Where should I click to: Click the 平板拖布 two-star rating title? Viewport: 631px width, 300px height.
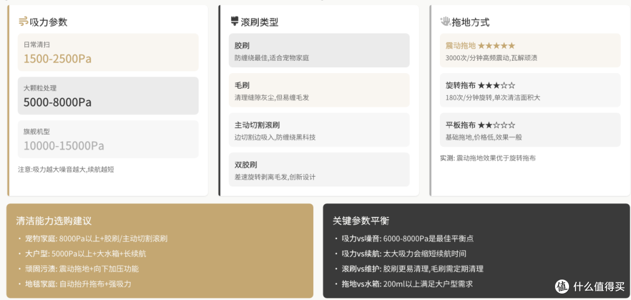tap(480, 125)
